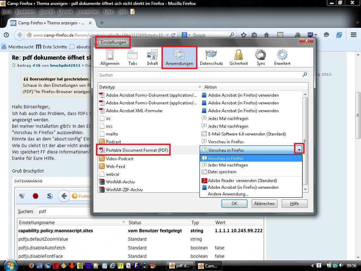Image resolution: width=361 pixels, height=271 pixels.
Task: Open the Erste Schritte bookmark
Action: click(51, 47)
